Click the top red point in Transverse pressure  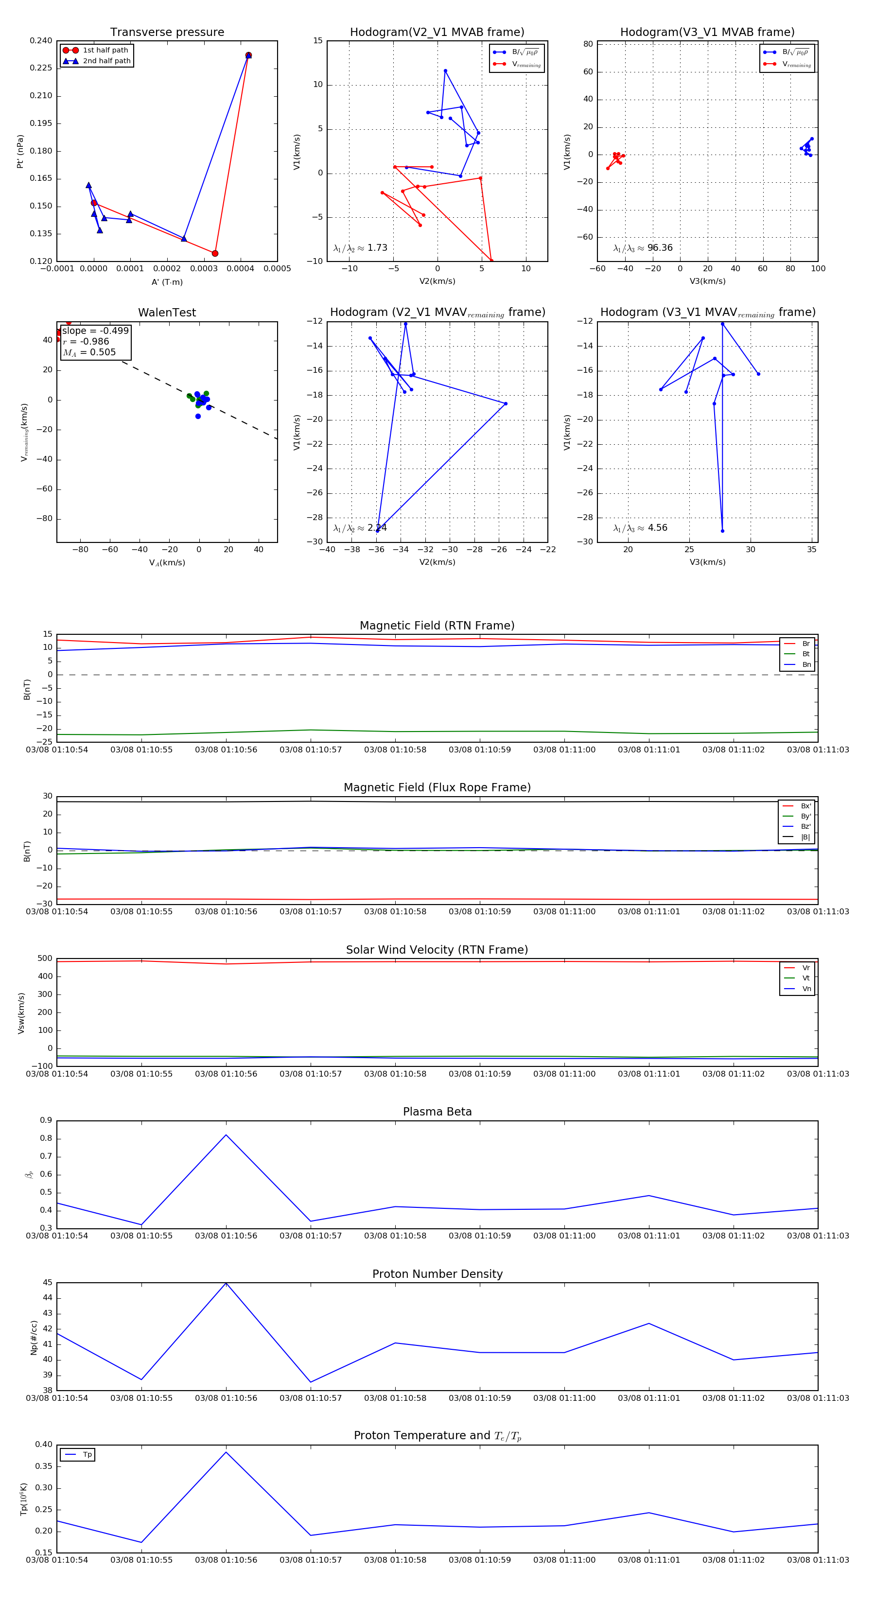tap(248, 55)
